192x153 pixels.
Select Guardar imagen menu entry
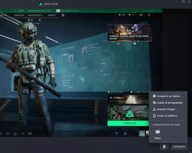click(x=165, y=109)
